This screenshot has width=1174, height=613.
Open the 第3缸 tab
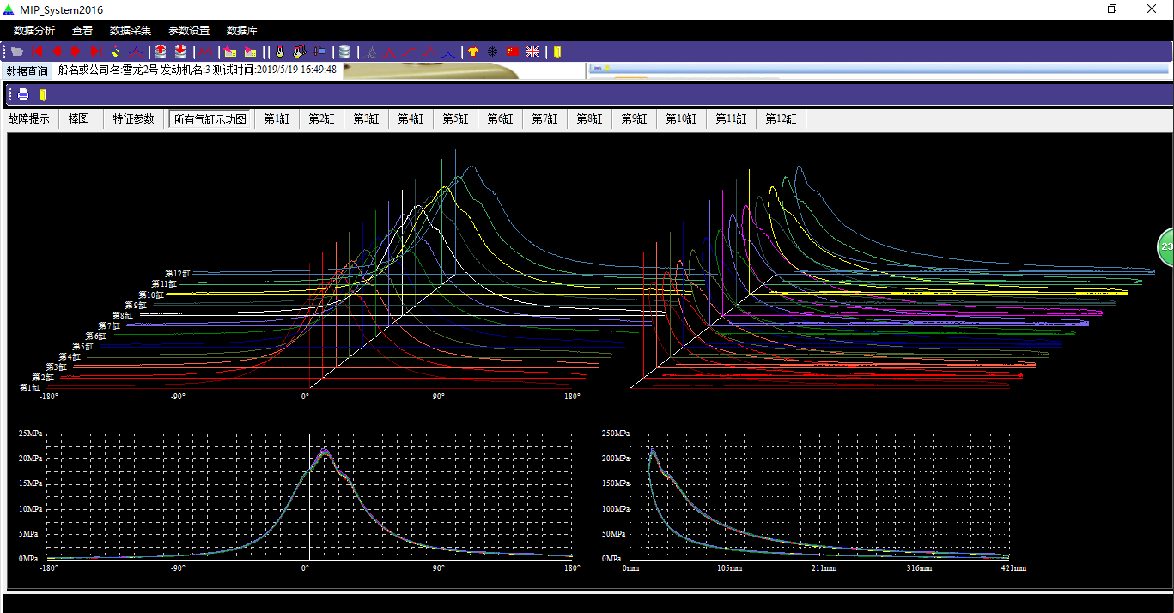point(367,119)
